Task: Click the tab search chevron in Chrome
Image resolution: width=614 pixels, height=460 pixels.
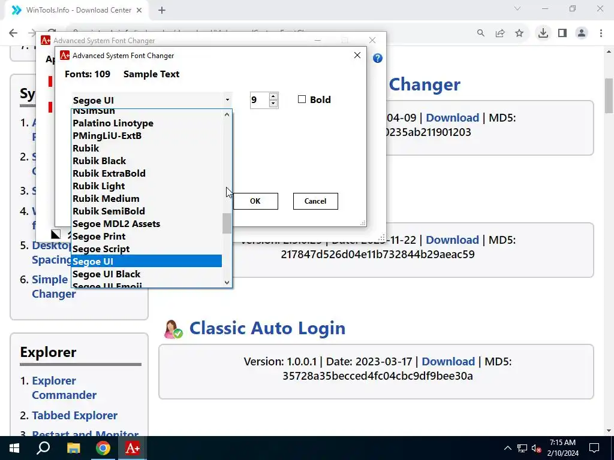Action: [517, 8]
